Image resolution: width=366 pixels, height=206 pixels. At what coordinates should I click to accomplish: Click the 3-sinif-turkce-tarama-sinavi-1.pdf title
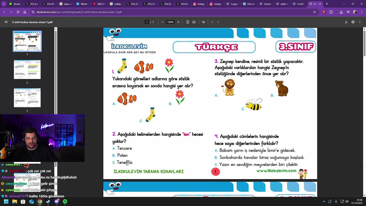(32, 22)
